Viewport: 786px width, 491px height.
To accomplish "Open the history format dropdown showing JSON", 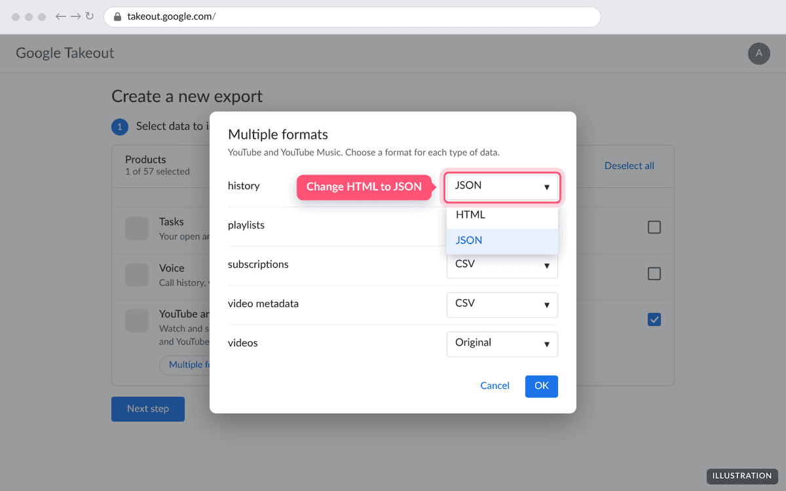I will click(x=502, y=187).
